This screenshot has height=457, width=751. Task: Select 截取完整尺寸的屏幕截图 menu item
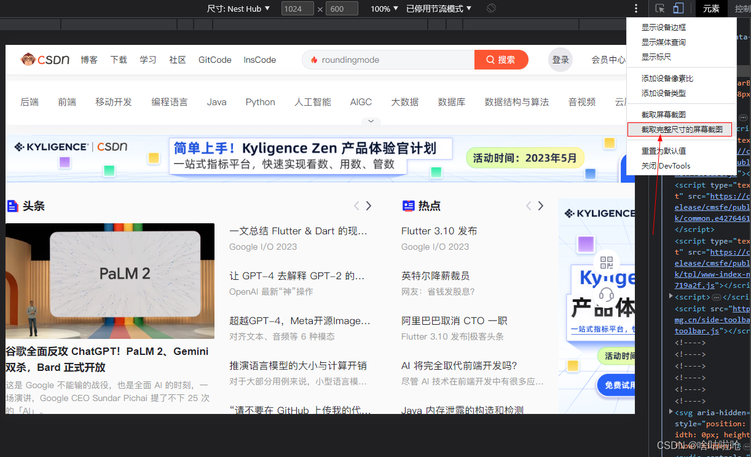[x=681, y=129]
